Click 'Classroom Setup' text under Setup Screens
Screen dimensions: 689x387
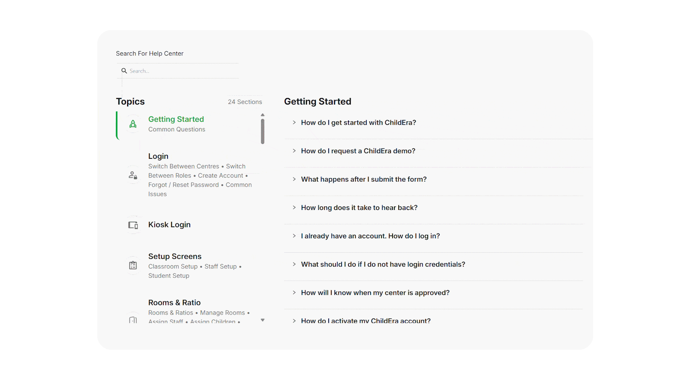pos(173,267)
